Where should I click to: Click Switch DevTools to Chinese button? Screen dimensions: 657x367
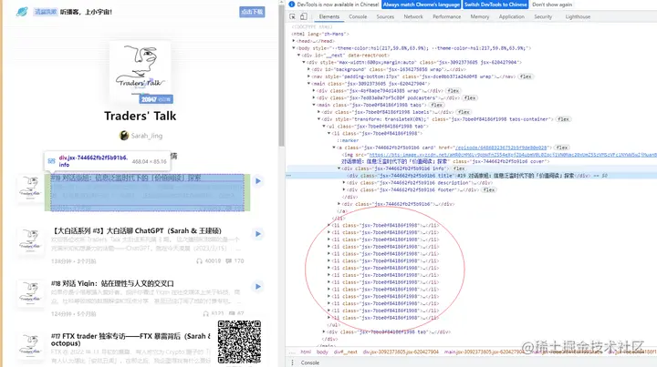tap(495, 5)
